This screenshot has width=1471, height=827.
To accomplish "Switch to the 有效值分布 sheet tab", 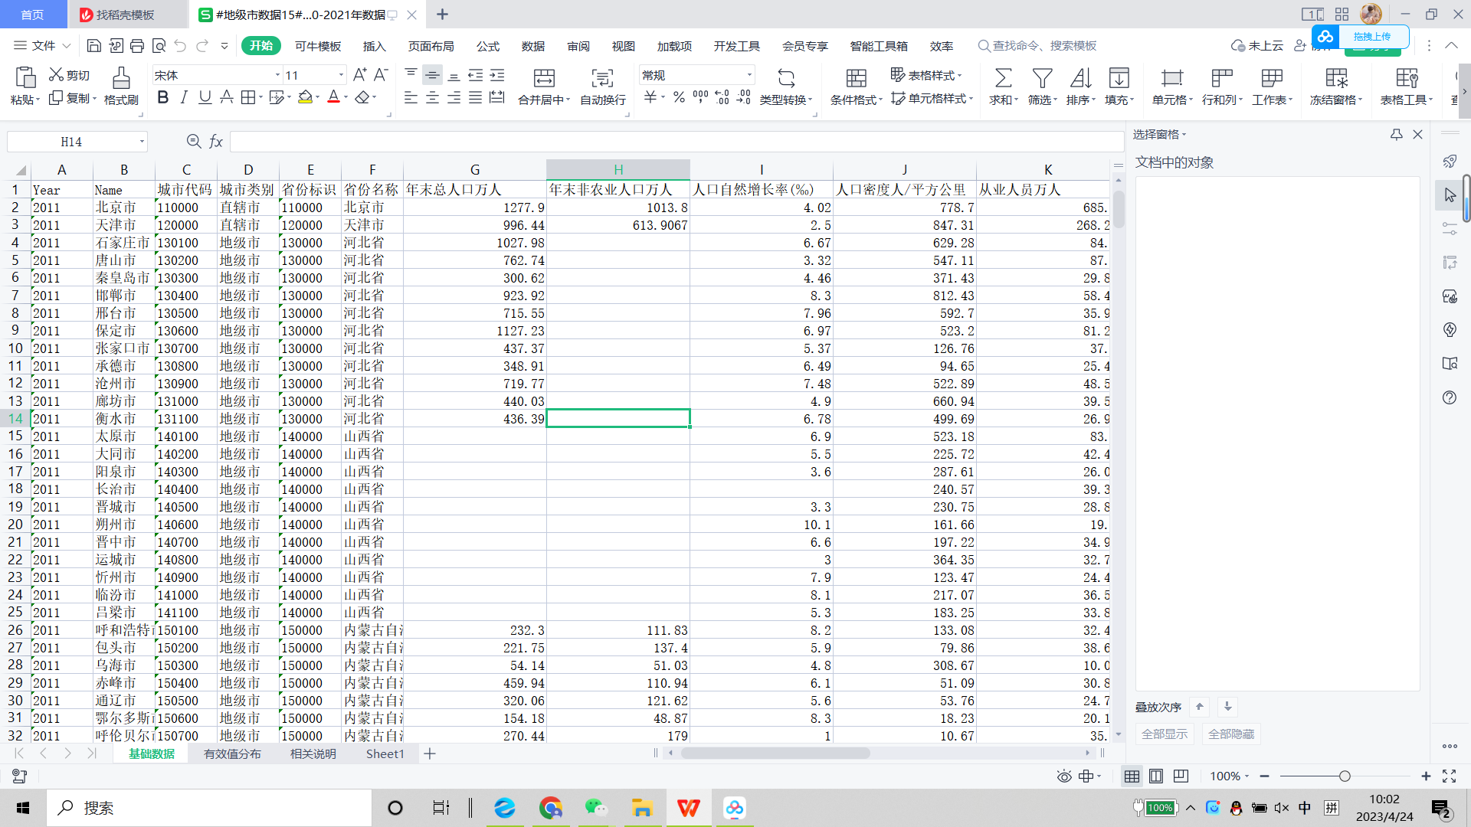I will pos(232,753).
